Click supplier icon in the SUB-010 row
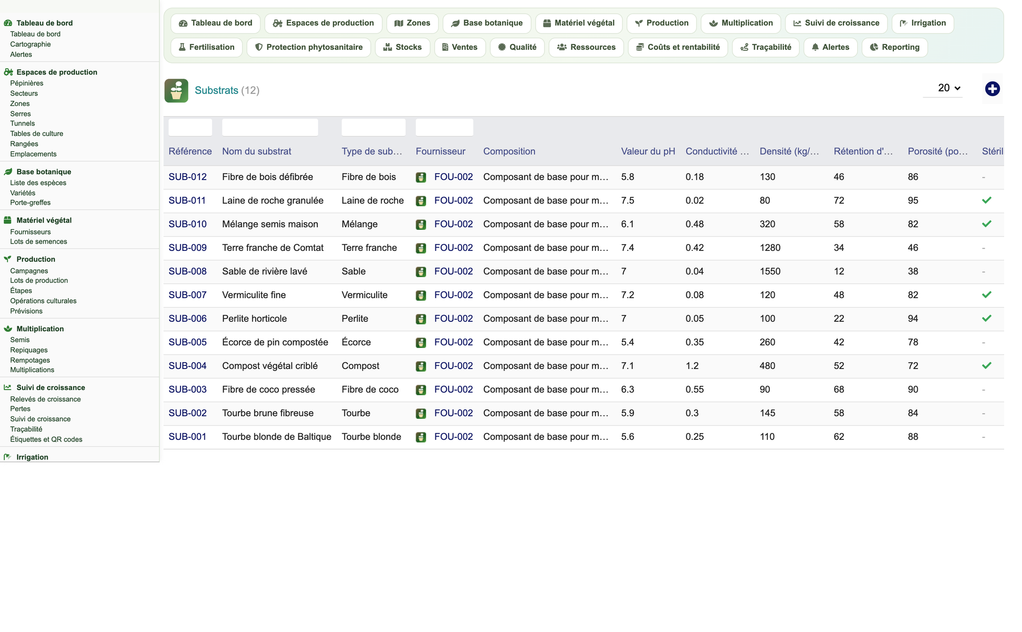 [x=421, y=225]
